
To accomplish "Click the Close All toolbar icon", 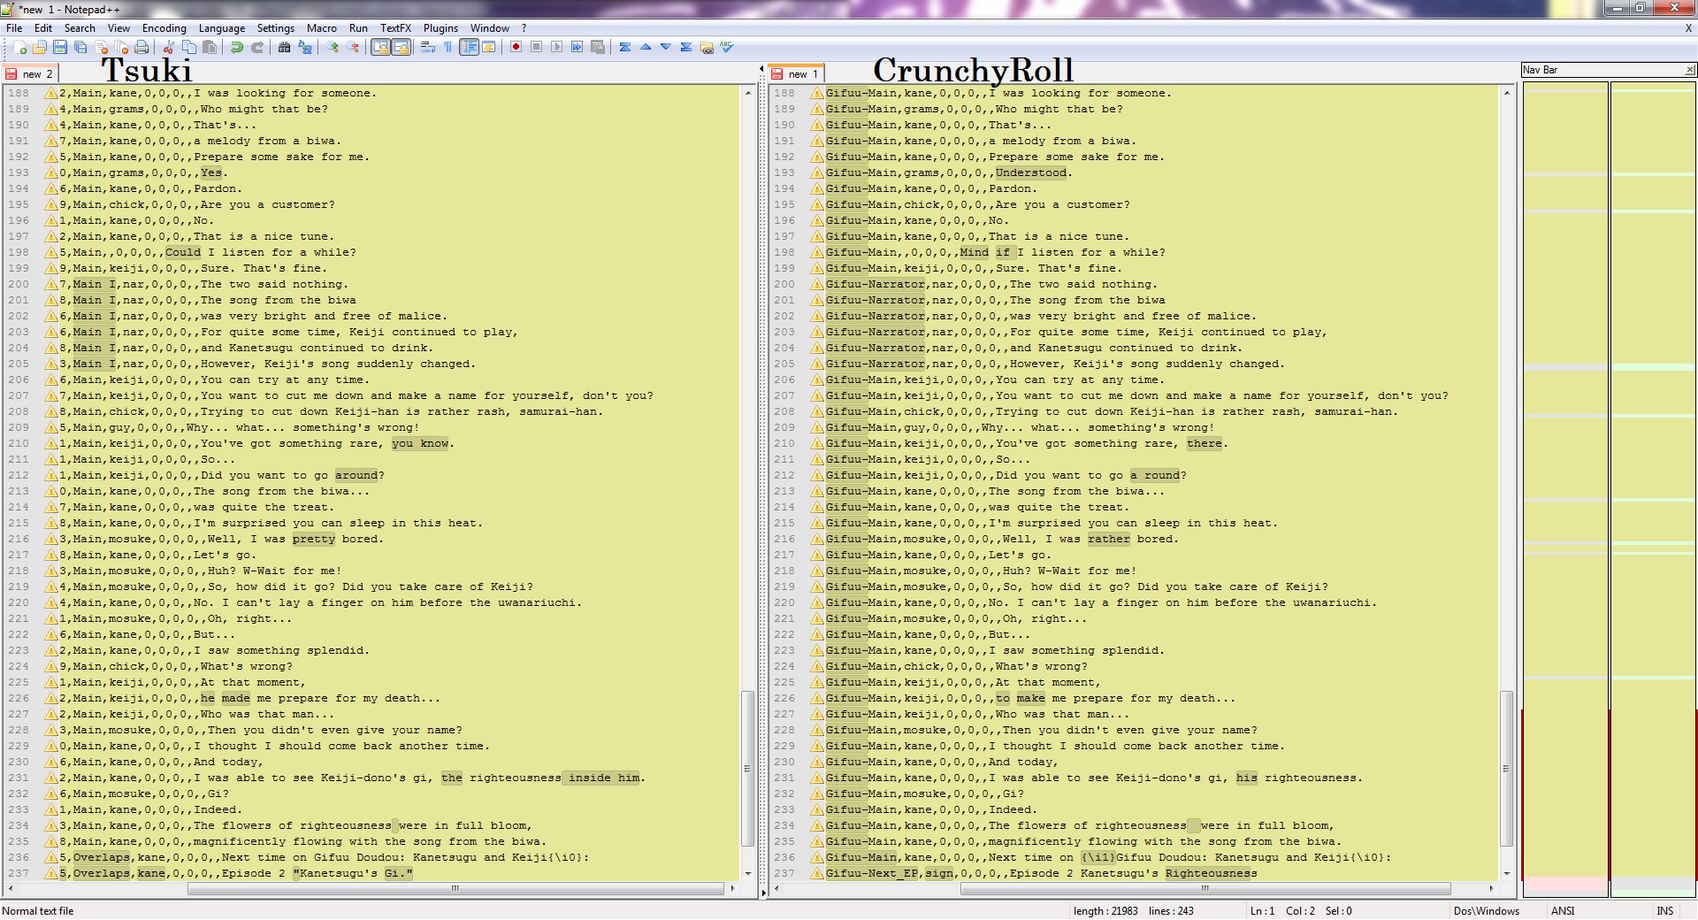I will pyautogui.click(x=121, y=47).
